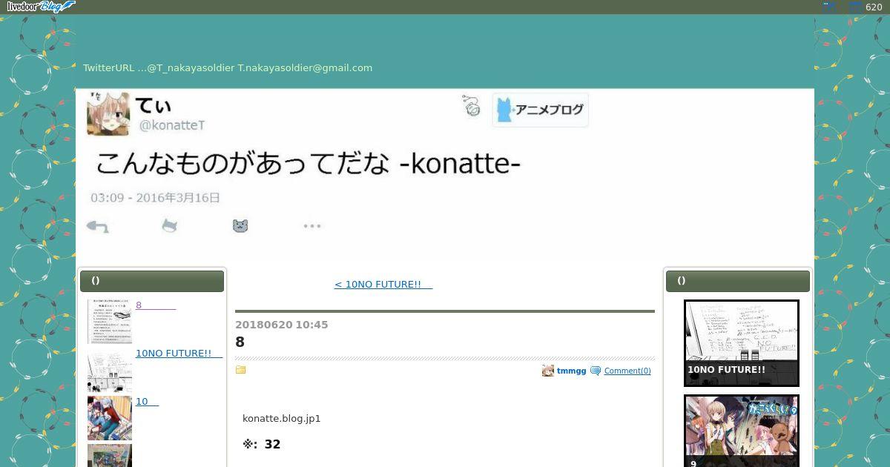
Task: Open the アニメブログ category banner
Action: click(x=541, y=110)
